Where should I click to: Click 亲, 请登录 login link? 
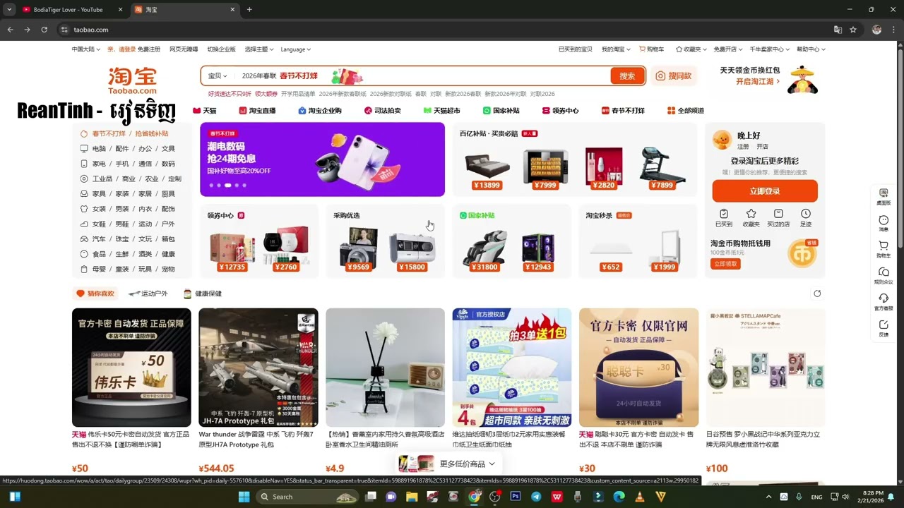pyautogui.click(x=121, y=49)
